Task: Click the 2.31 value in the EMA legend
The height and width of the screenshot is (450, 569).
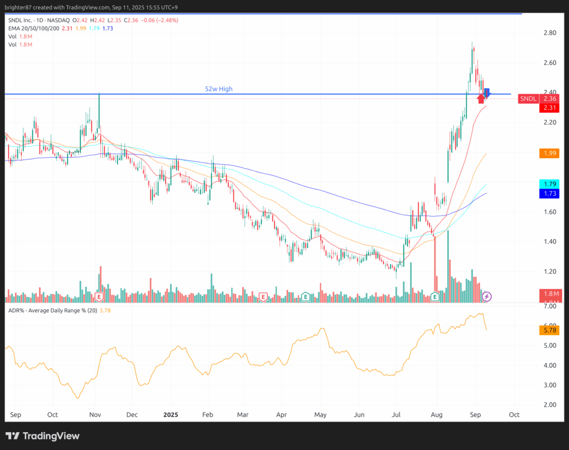Action: (67, 28)
